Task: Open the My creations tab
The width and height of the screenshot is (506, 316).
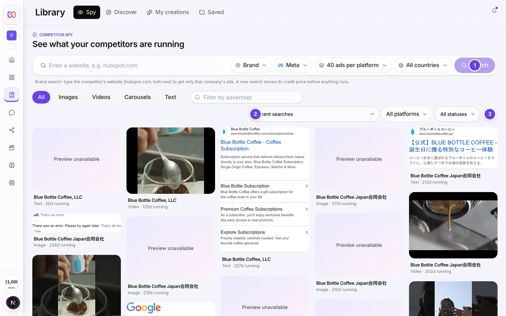Action: [x=168, y=12]
